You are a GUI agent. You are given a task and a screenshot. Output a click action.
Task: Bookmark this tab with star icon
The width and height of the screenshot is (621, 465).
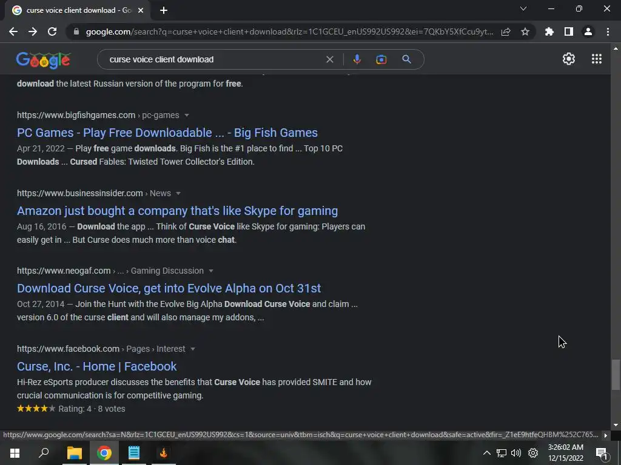click(x=525, y=31)
